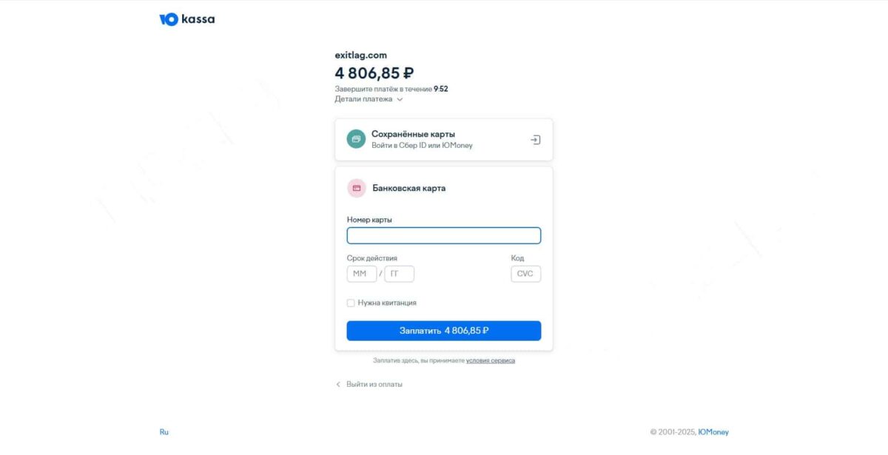Click the login arrow icon for saved cards

click(536, 140)
